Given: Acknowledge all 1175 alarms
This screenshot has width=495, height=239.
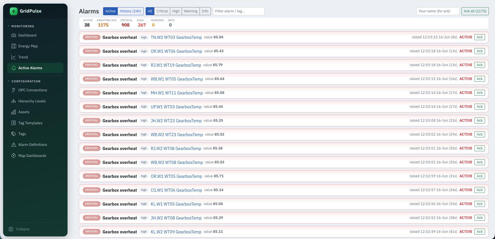Looking at the screenshot, I should tap(475, 11).
